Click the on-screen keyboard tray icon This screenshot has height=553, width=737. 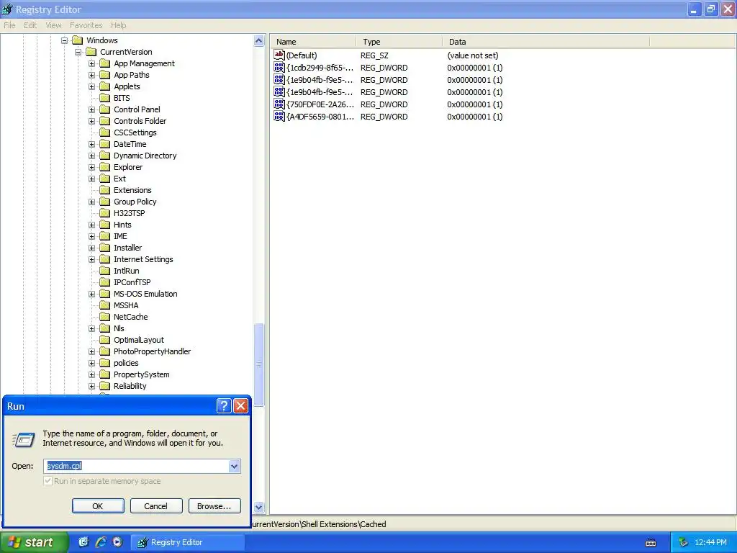pyautogui.click(x=651, y=543)
